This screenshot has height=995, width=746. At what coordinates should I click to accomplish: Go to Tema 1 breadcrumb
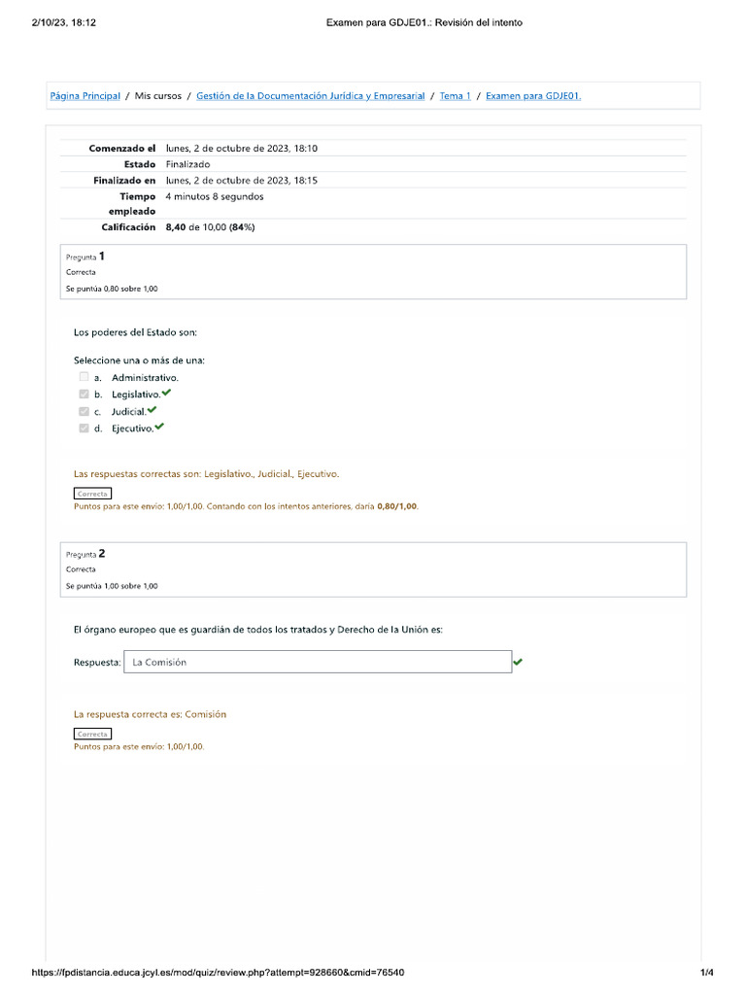[x=455, y=96]
